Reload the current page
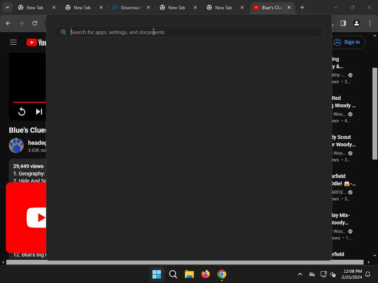 (x=35, y=23)
